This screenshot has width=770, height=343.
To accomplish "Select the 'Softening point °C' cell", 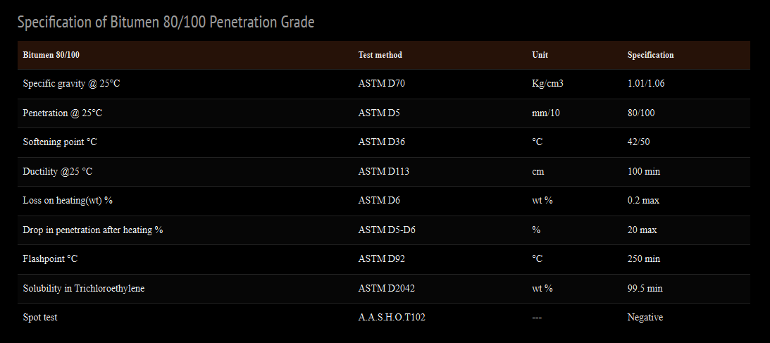I will point(60,142).
